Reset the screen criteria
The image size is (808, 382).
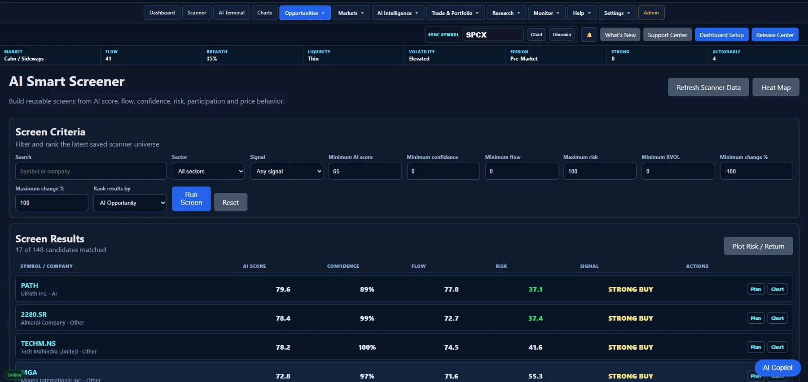tap(230, 202)
